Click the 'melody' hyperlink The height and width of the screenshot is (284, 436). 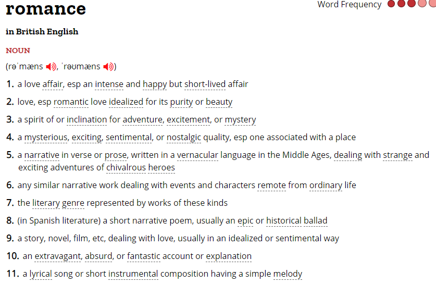pyautogui.click(x=288, y=274)
